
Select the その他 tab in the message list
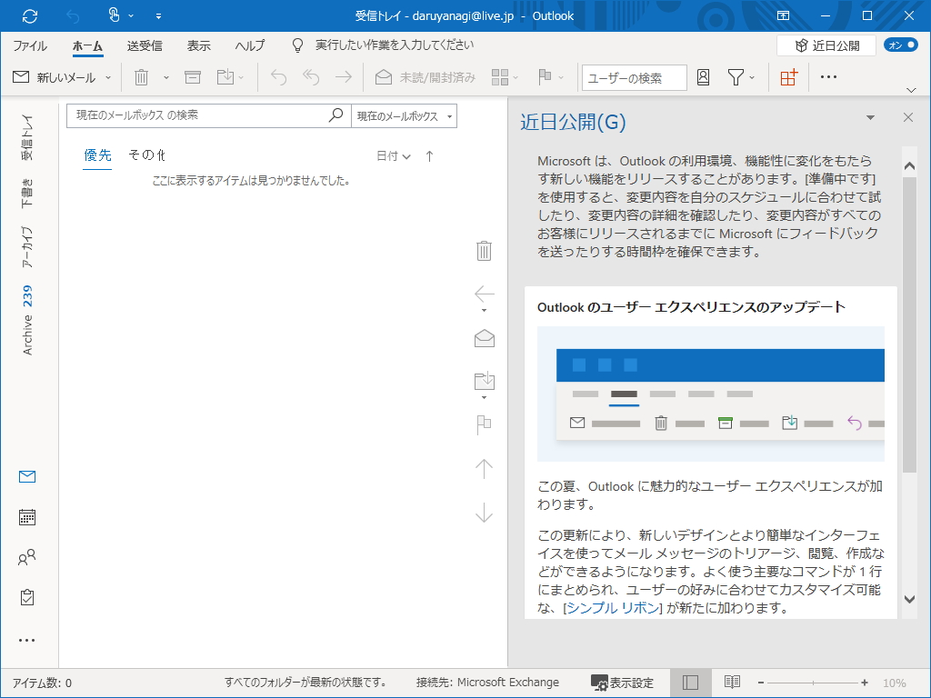point(148,155)
